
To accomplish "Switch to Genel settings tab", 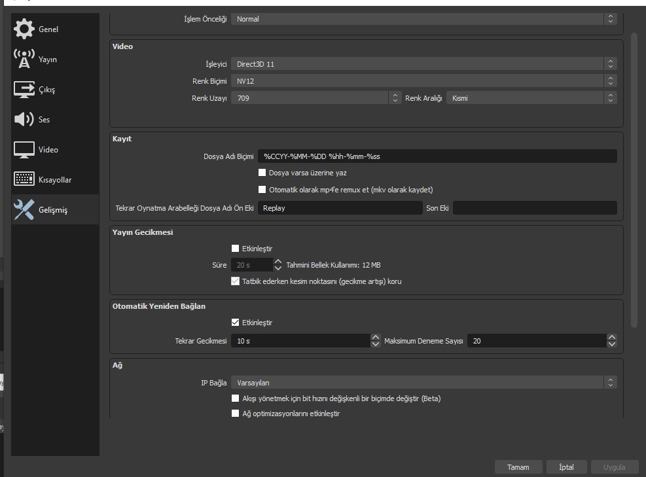I will pyautogui.click(x=55, y=29).
